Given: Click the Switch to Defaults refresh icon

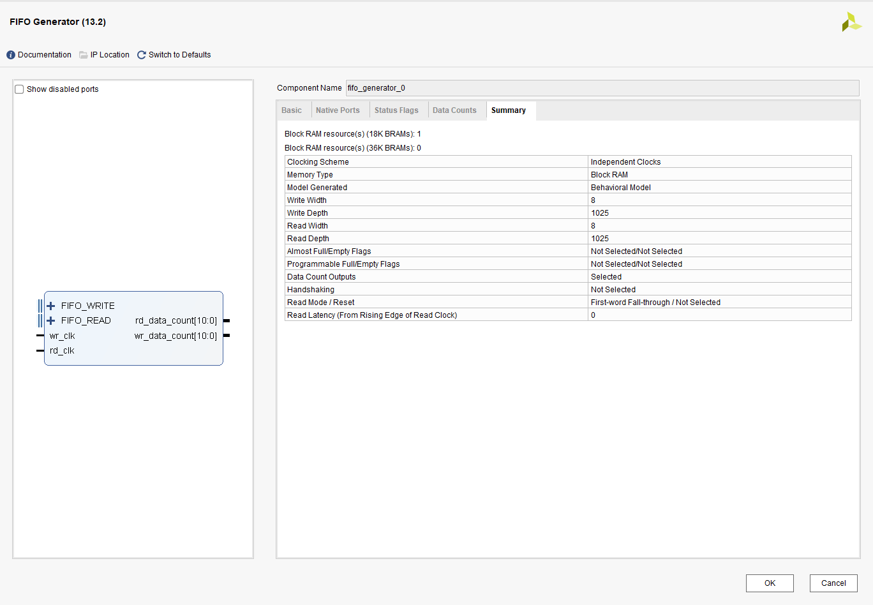Looking at the screenshot, I should [142, 55].
